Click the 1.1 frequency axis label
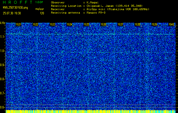 pyautogui.click(x=2, y=37)
